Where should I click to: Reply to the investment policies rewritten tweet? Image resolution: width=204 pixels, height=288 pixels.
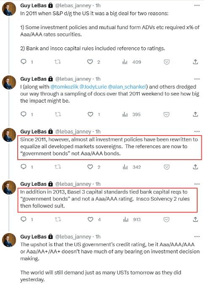click(24, 166)
